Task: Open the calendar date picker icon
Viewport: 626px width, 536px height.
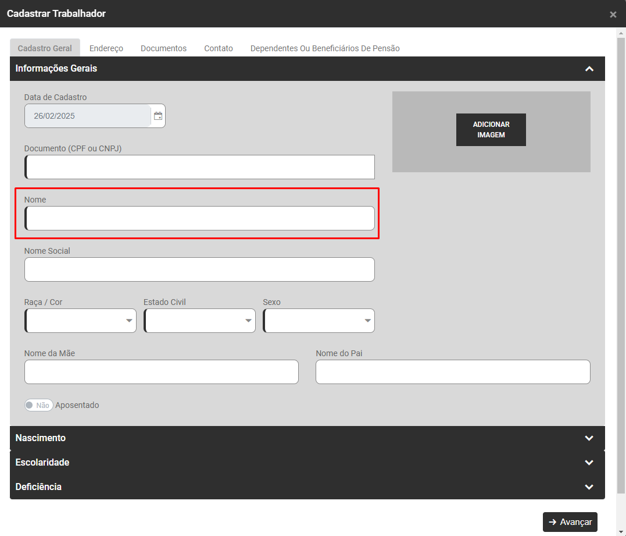Action: coord(158,116)
